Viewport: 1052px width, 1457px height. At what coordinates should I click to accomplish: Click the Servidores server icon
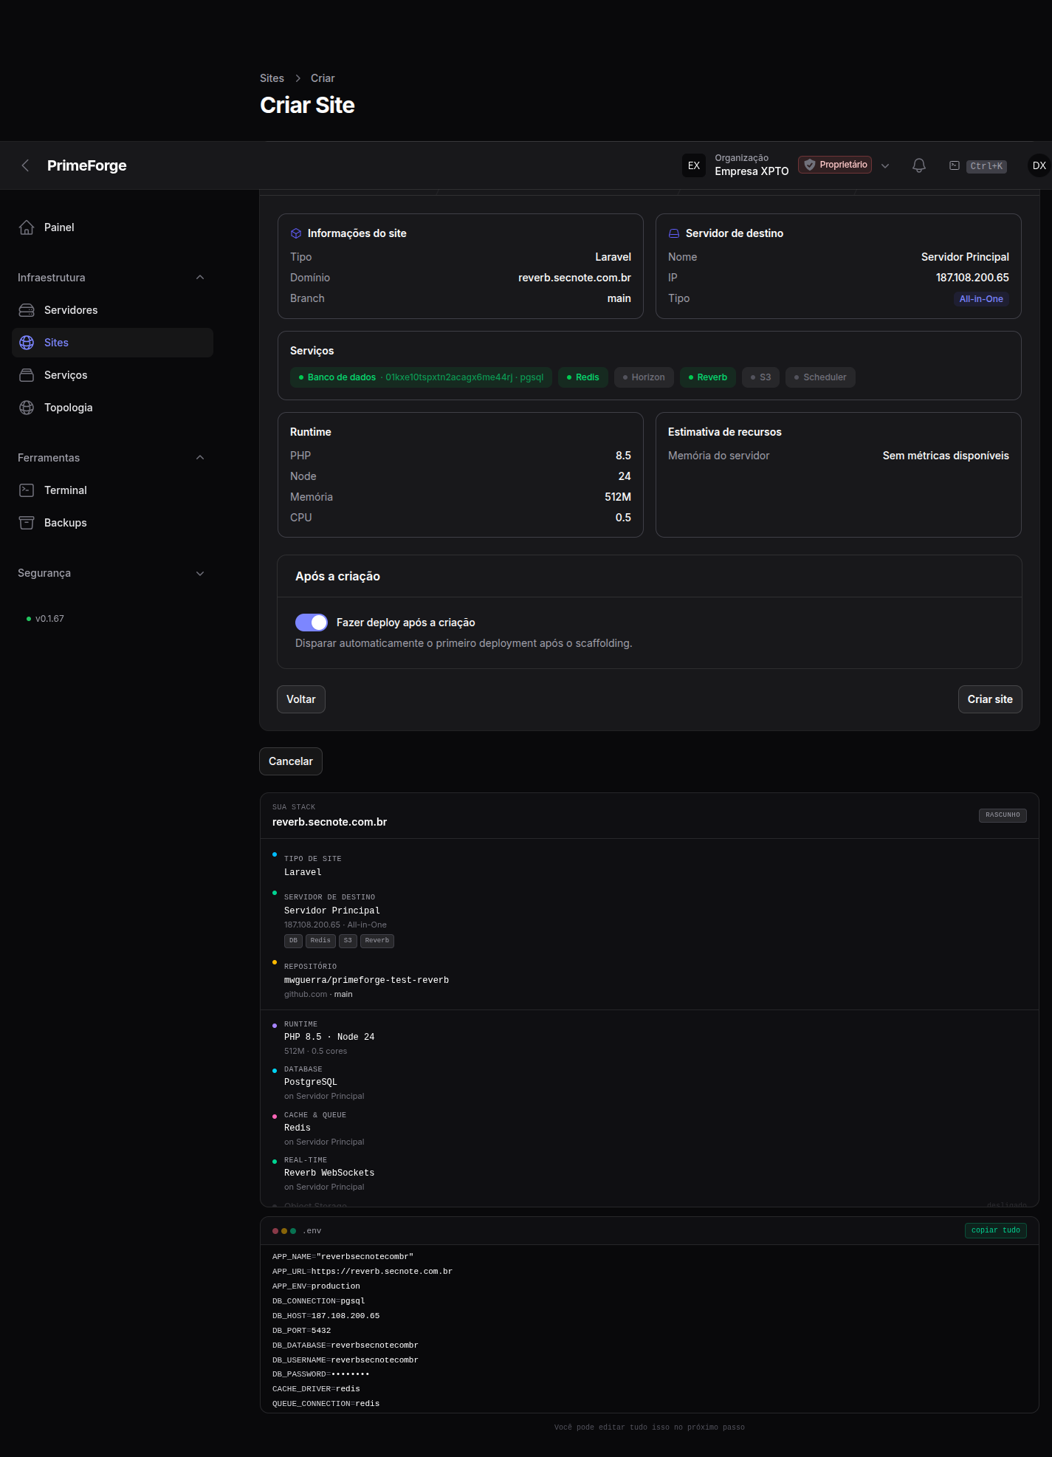click(x=27, y=310)
